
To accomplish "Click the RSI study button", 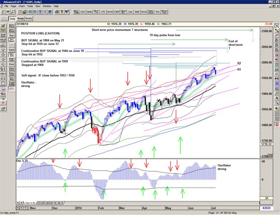I will click(137, 12).
